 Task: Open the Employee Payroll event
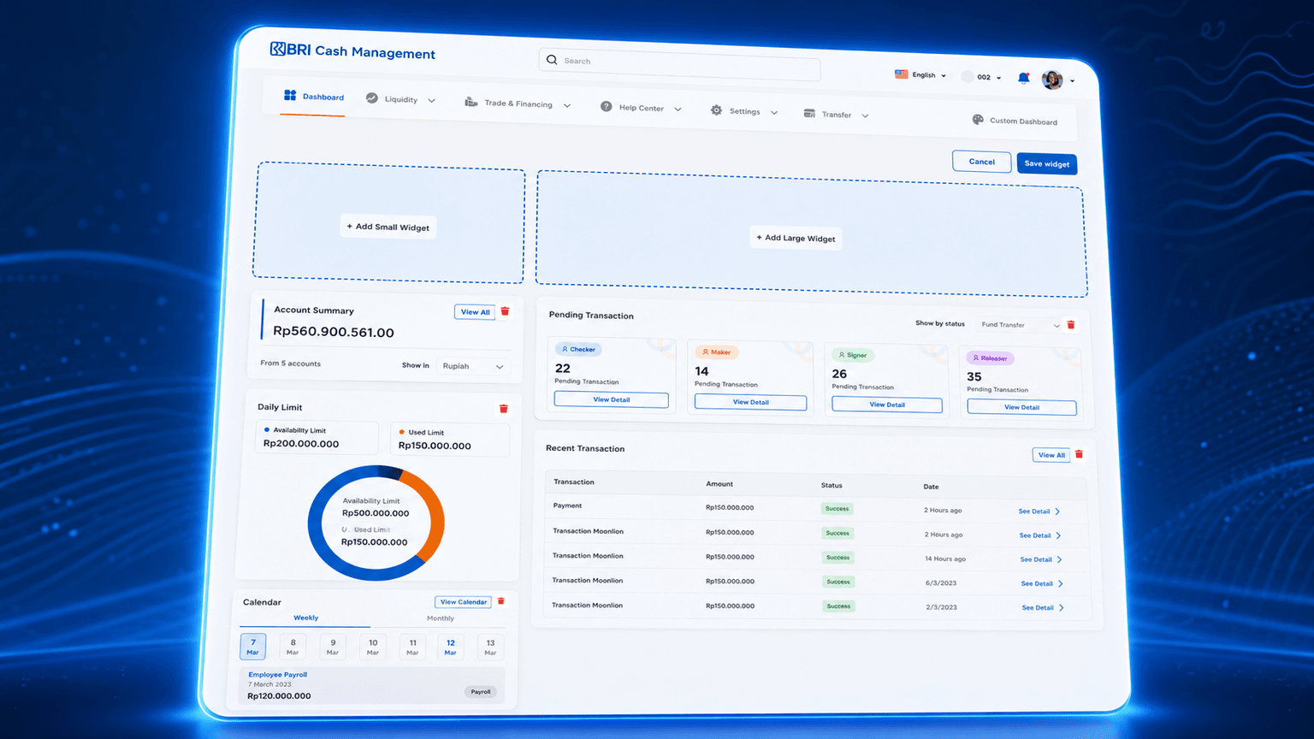click(x=371, y=685)
